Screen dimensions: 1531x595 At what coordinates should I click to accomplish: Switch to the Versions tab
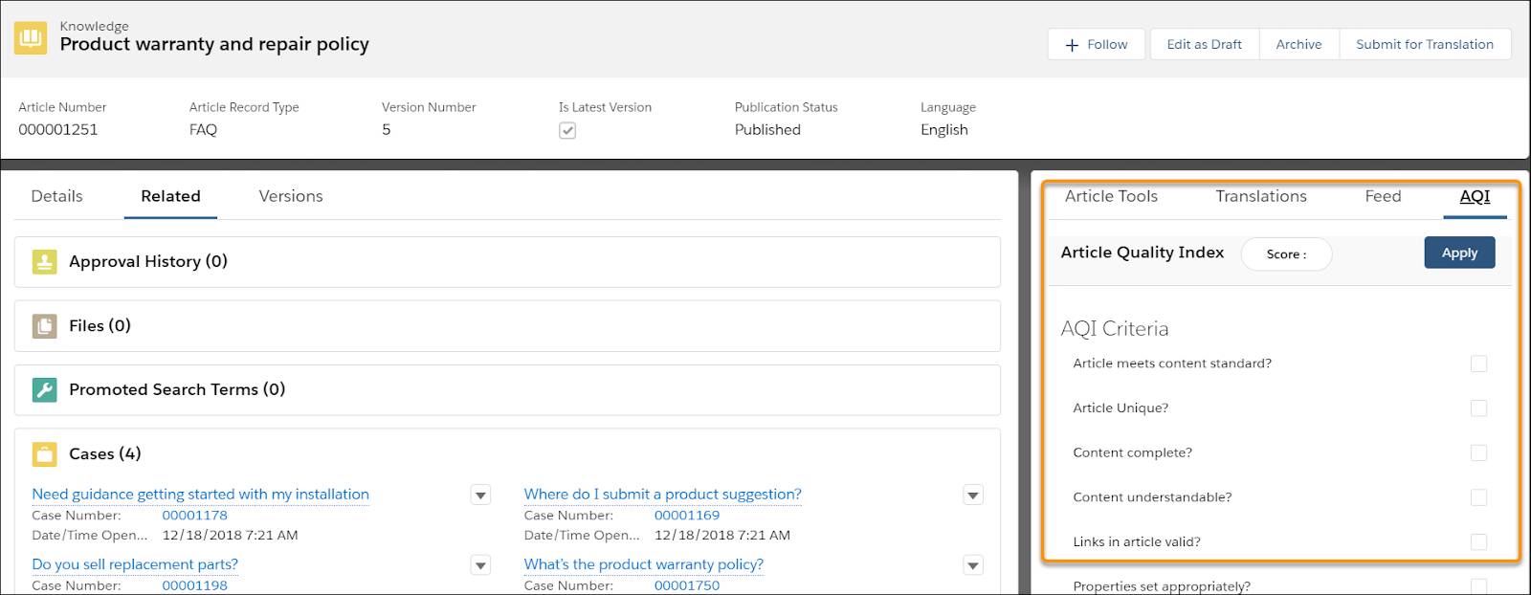coord(291,196)
